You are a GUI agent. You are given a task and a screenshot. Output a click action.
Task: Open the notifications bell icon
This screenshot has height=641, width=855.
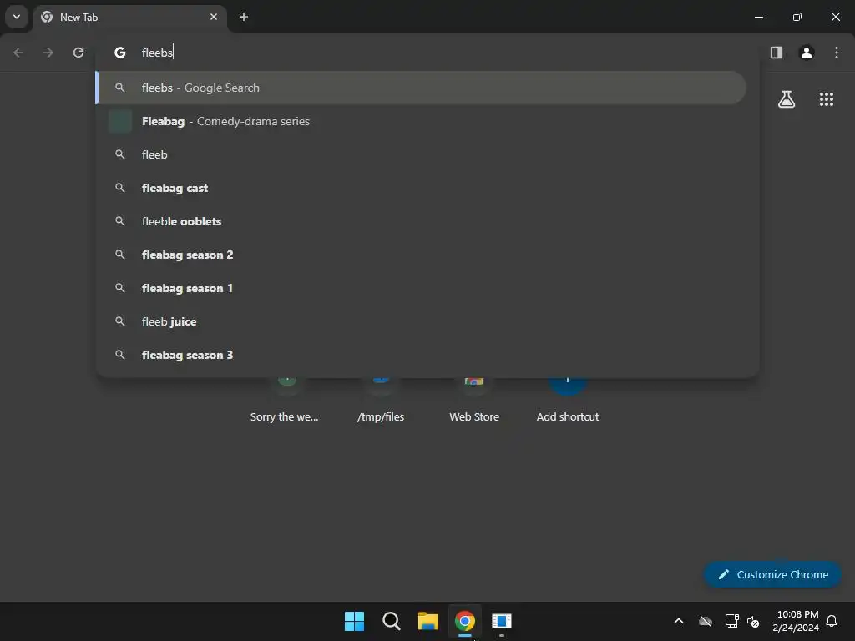[832, 621]
